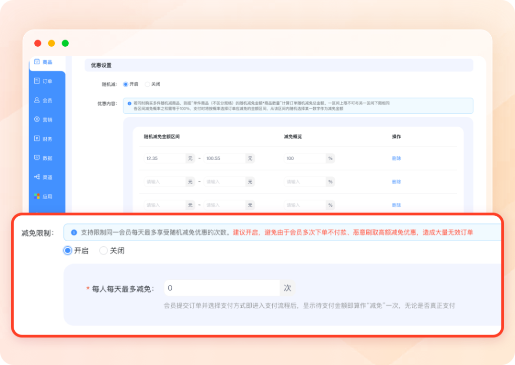Viewport: 515px width, 365px height.
Task: Click the info icon in 优惠内容 notice
Action: (x=129, y=103)
